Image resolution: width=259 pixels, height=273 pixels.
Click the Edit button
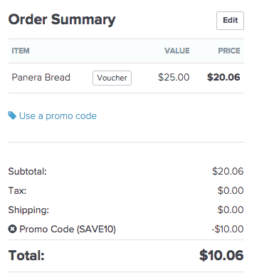point(230,21)
